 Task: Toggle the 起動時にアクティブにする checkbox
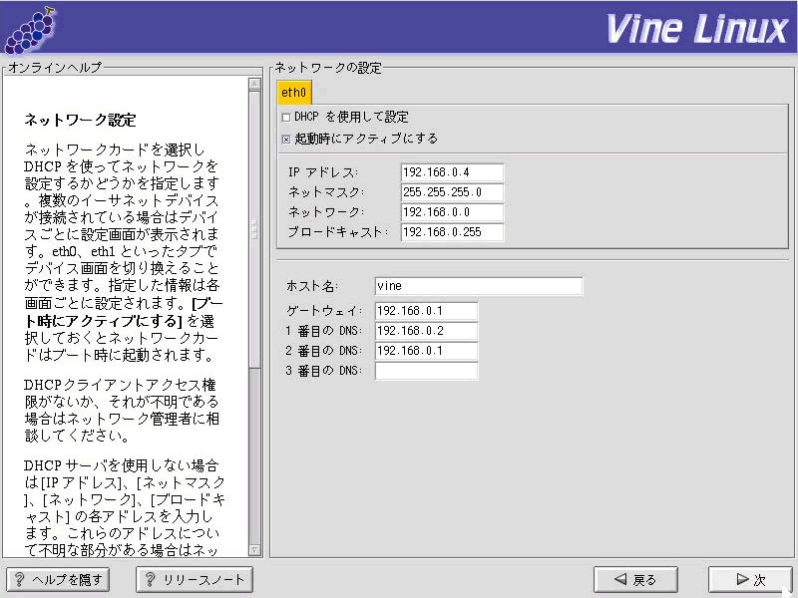(x=286, y=139)
